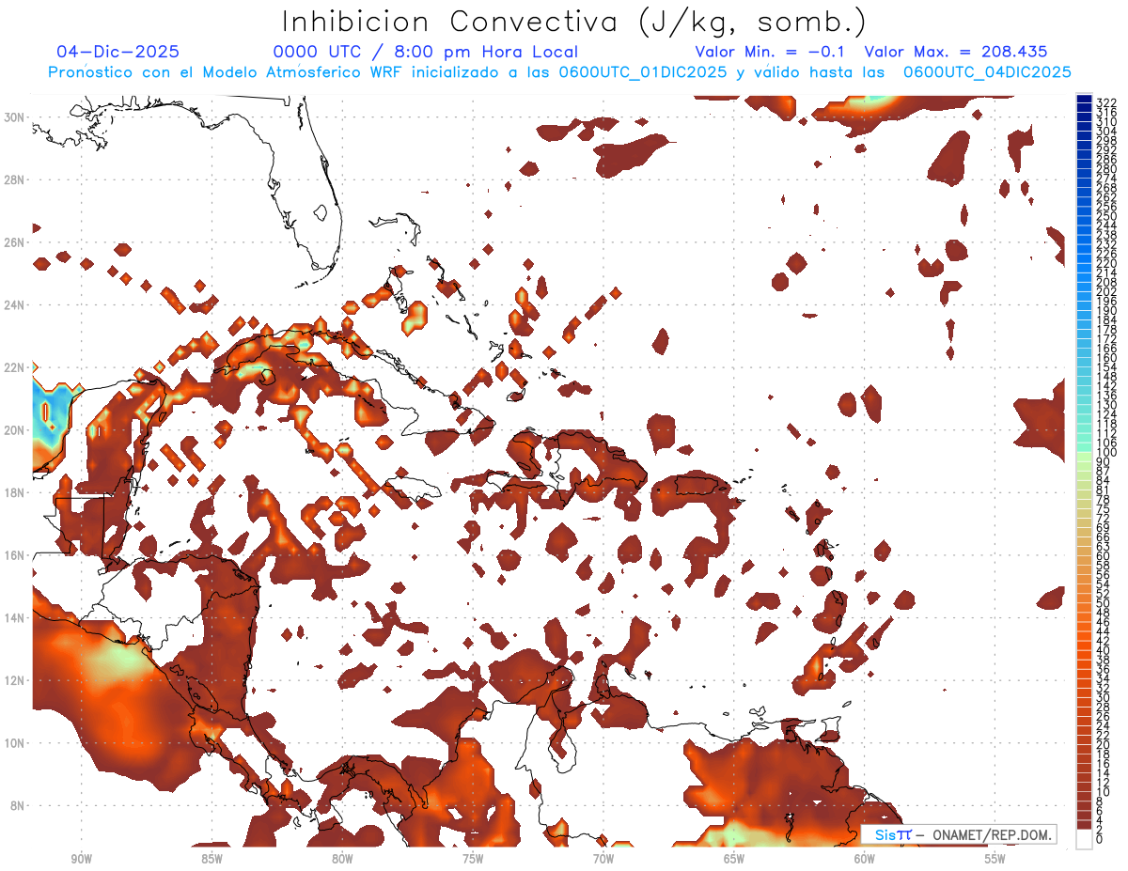
Task: Click "0000 UTC / 8:00 pm Hora Local"
Action: (x=425, y=53)
